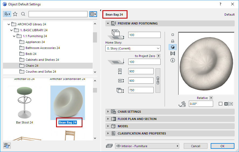The height and width of the screenshot is (152, 239).
Task: Click the help question mark button
Action: pyautogui.click(x=220, y=4)
